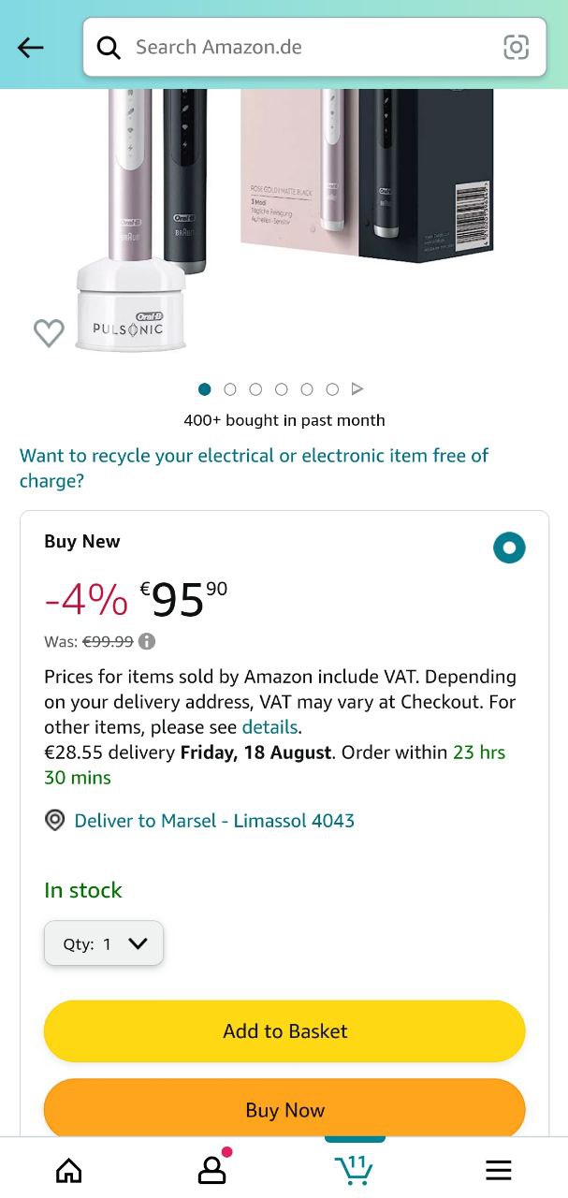
Task: Jump to the second product image dot
Action: coord(230,389)
